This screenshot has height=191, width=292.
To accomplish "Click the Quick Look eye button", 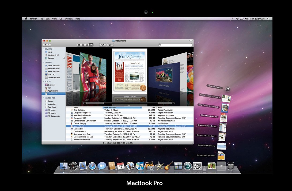I will tap(103, 45).
